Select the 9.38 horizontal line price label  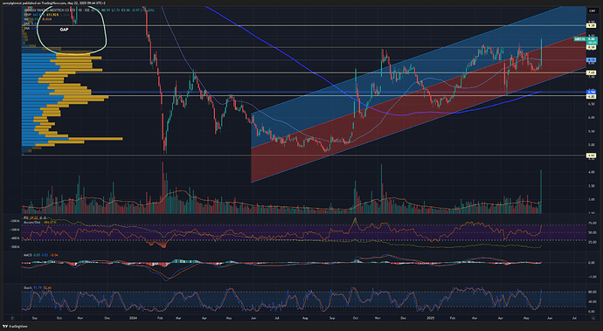(x=592, y=25)
